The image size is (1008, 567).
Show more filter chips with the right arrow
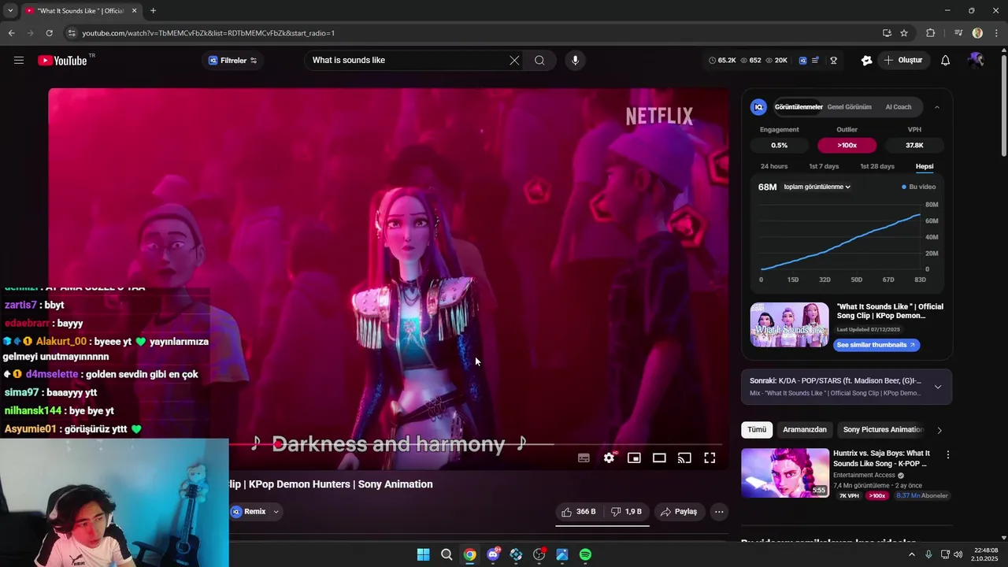pos(939,430)
